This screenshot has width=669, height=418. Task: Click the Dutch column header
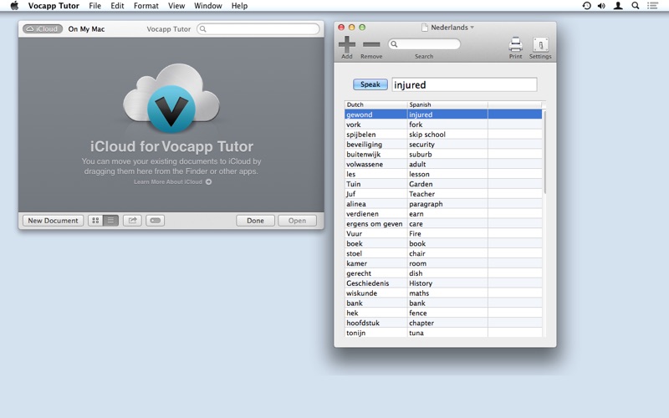click(375, 104)
